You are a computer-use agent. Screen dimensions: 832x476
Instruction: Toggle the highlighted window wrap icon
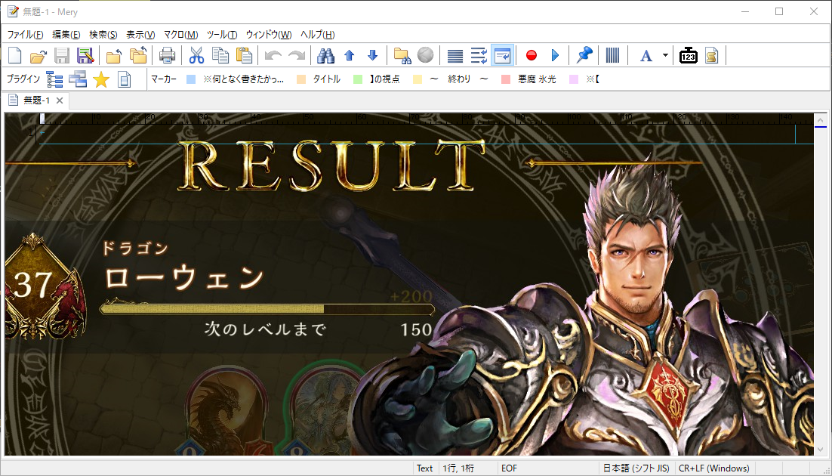pyautogui.click(x=502, y=55)
